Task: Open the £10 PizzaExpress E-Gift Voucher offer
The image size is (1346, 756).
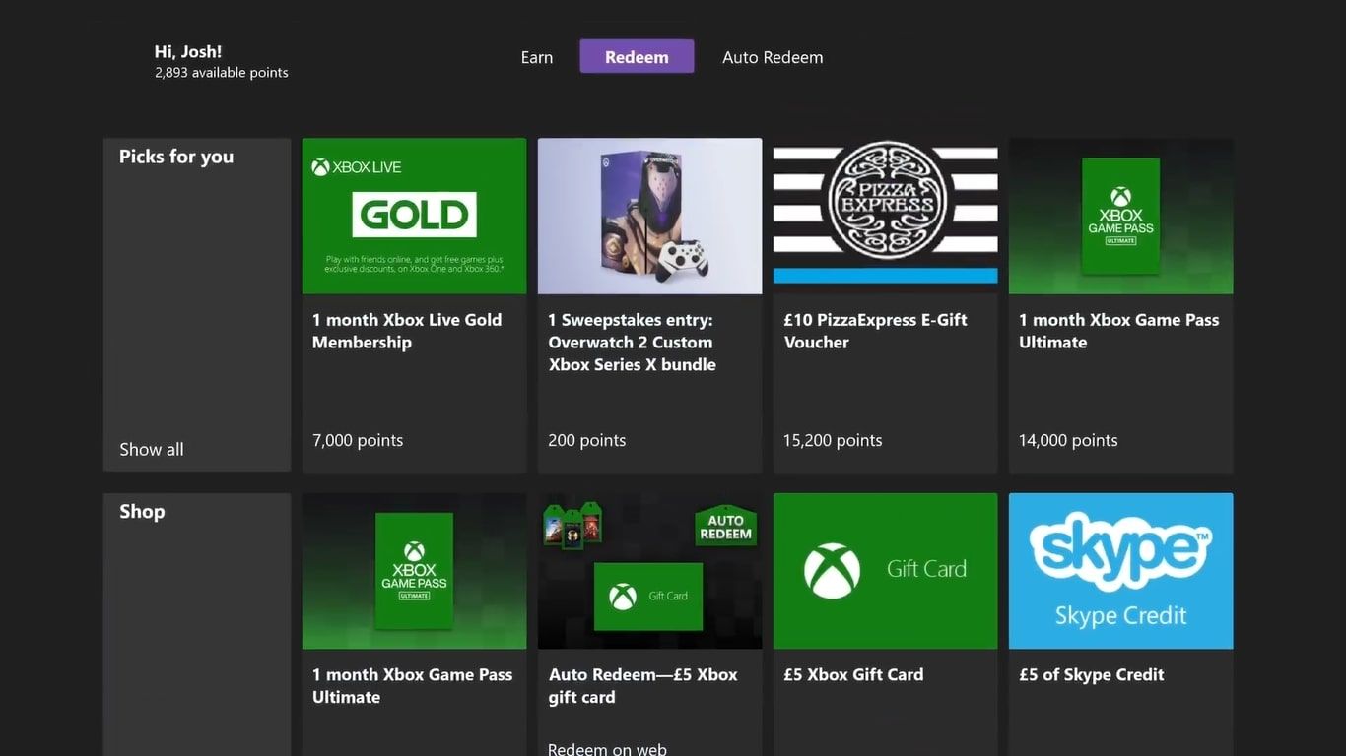Action: point(875,331)
